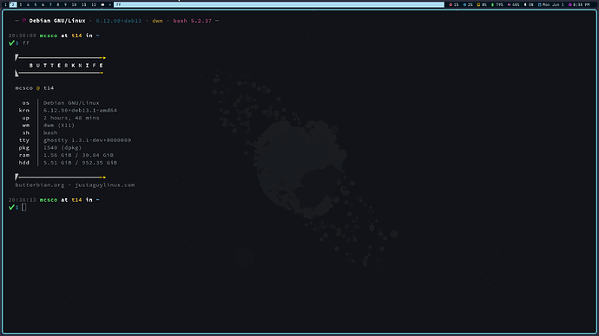Screen dimensions: 599x336
Task: Click the BUTTERKNIFE banner title
Action: 66,66
